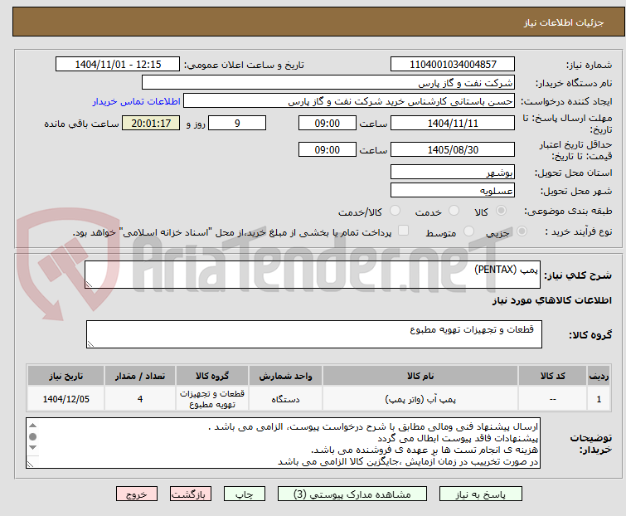The width and height of the screenshot is (626, 516).
Task: Click the تعداد / مقدار column header
Action: (x=140, y=376)
